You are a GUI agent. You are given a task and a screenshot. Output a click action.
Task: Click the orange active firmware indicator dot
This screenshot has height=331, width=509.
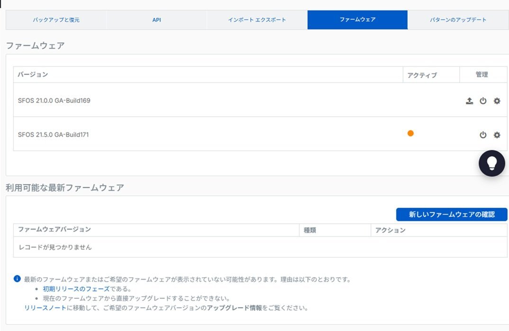410,133
